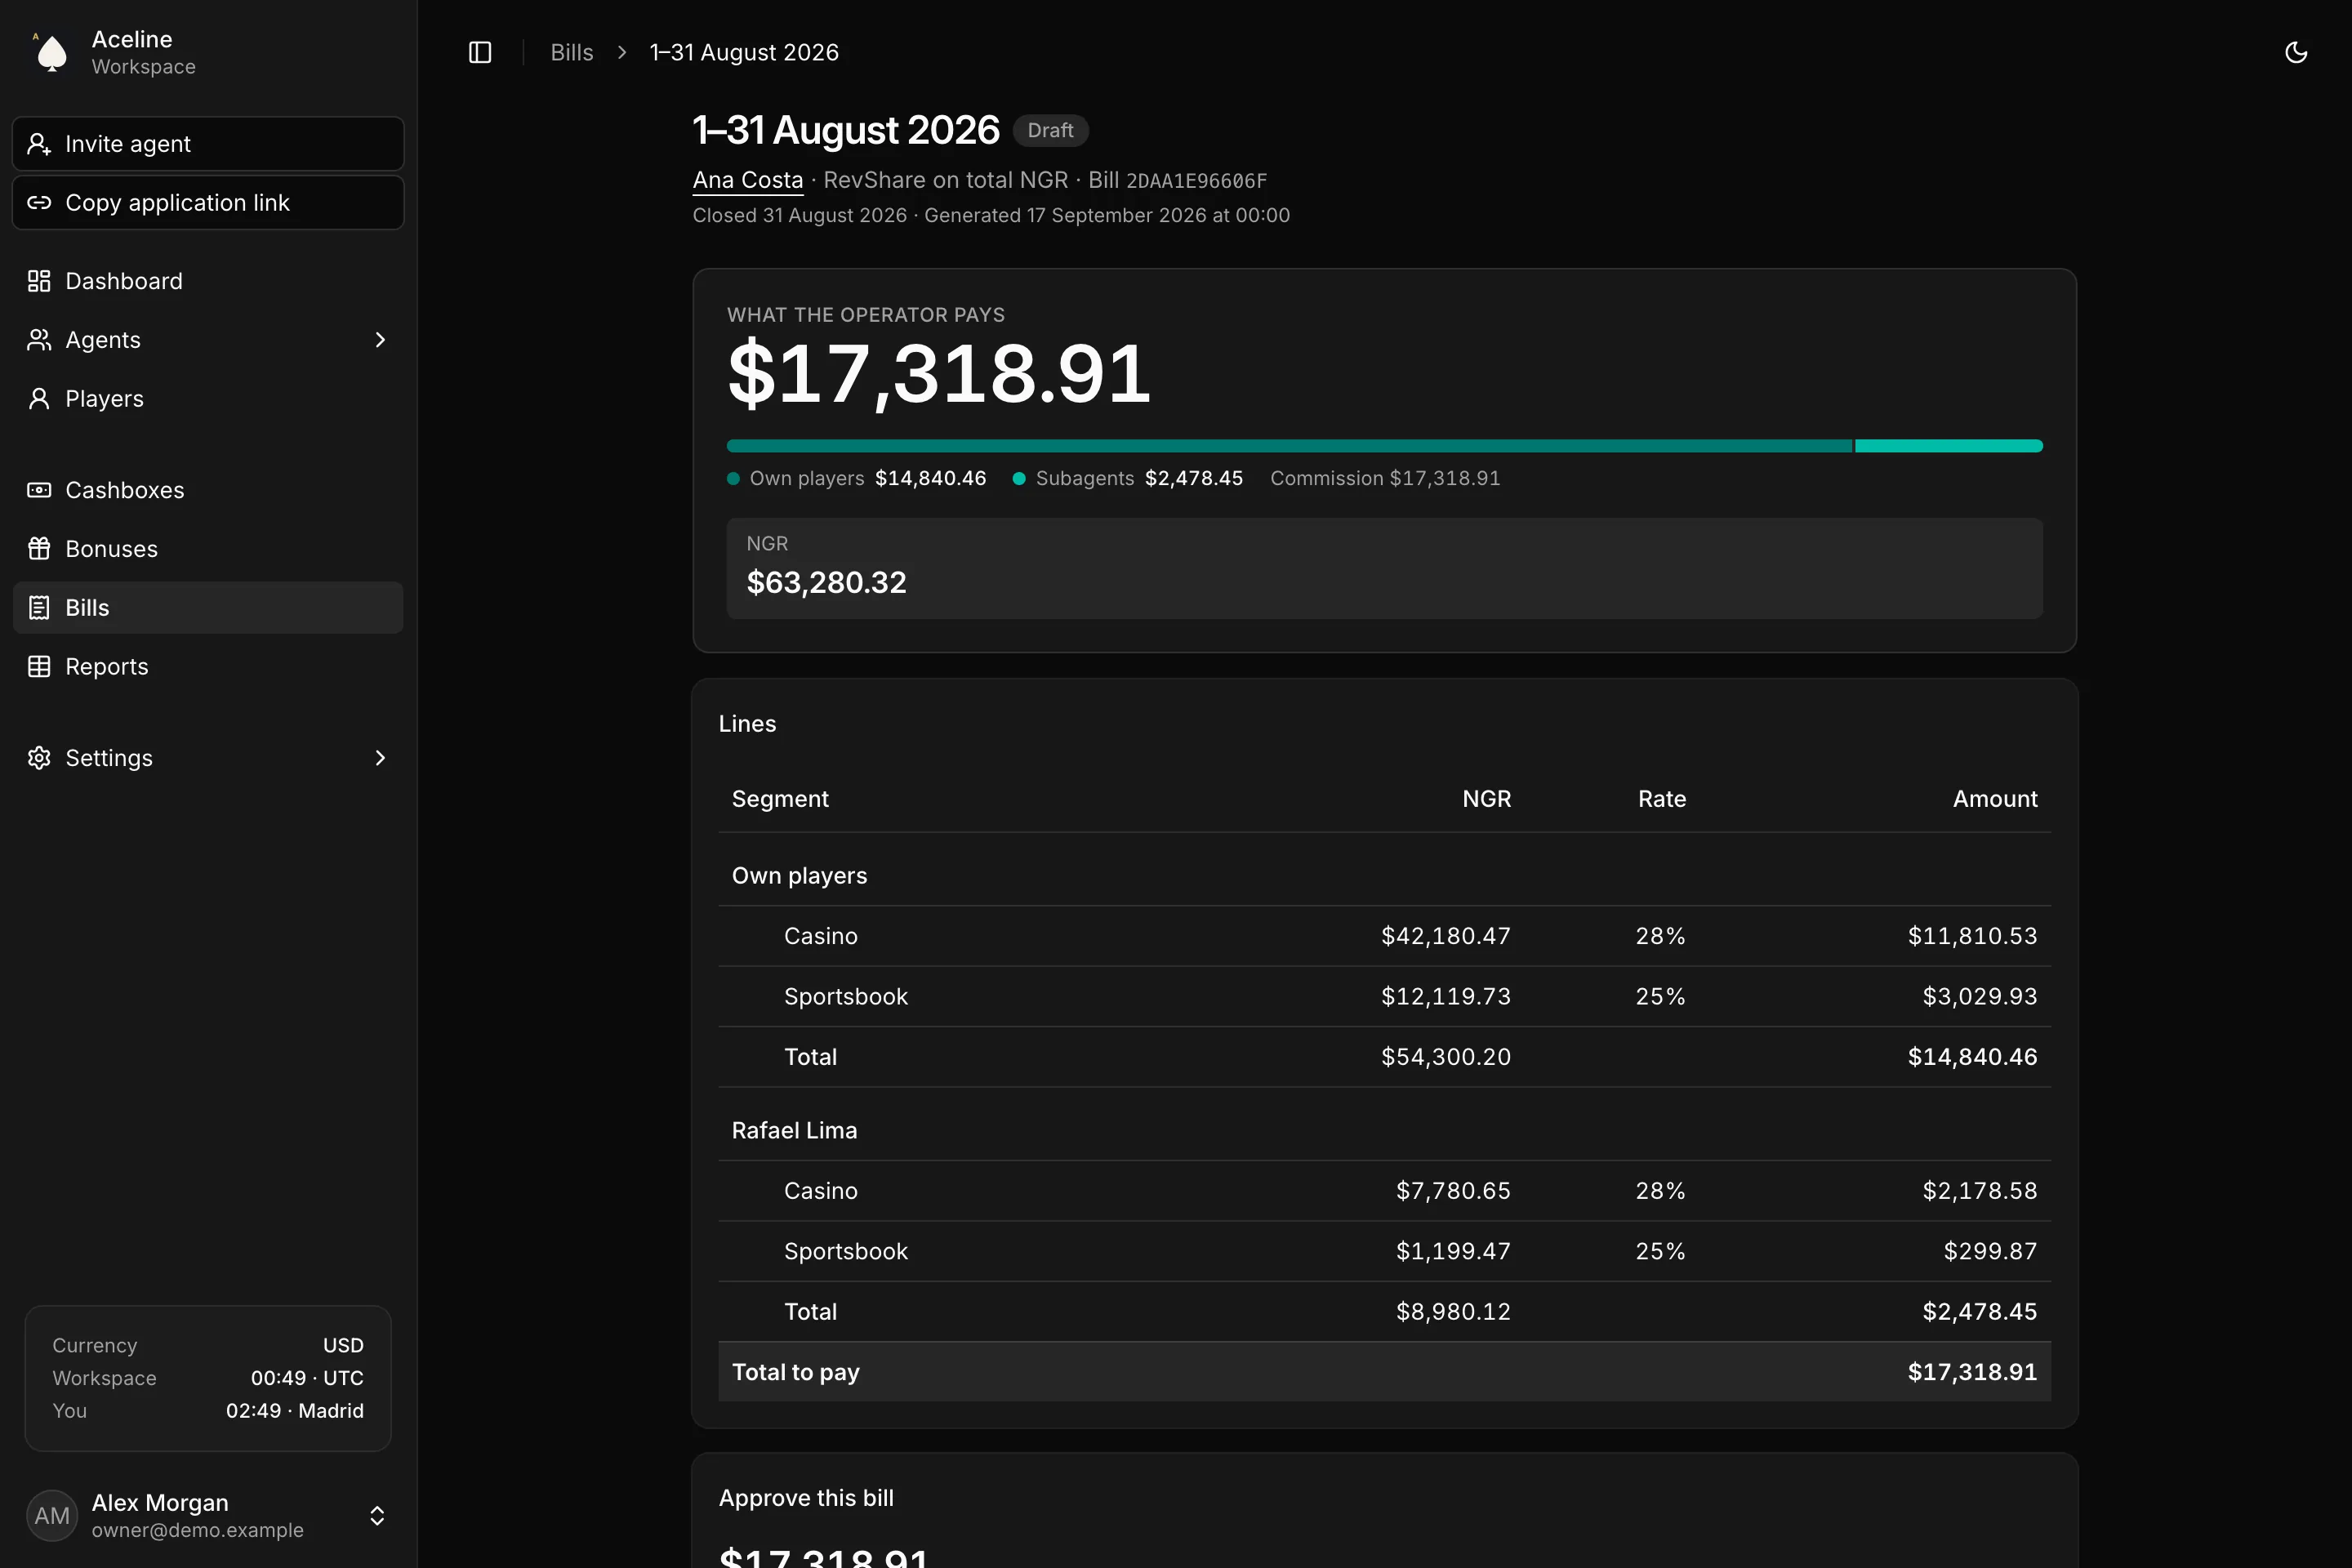Click Own players value $14,840.46 in legend
The height and width of the screenshot is (1568, 2352).
point(930,479)
